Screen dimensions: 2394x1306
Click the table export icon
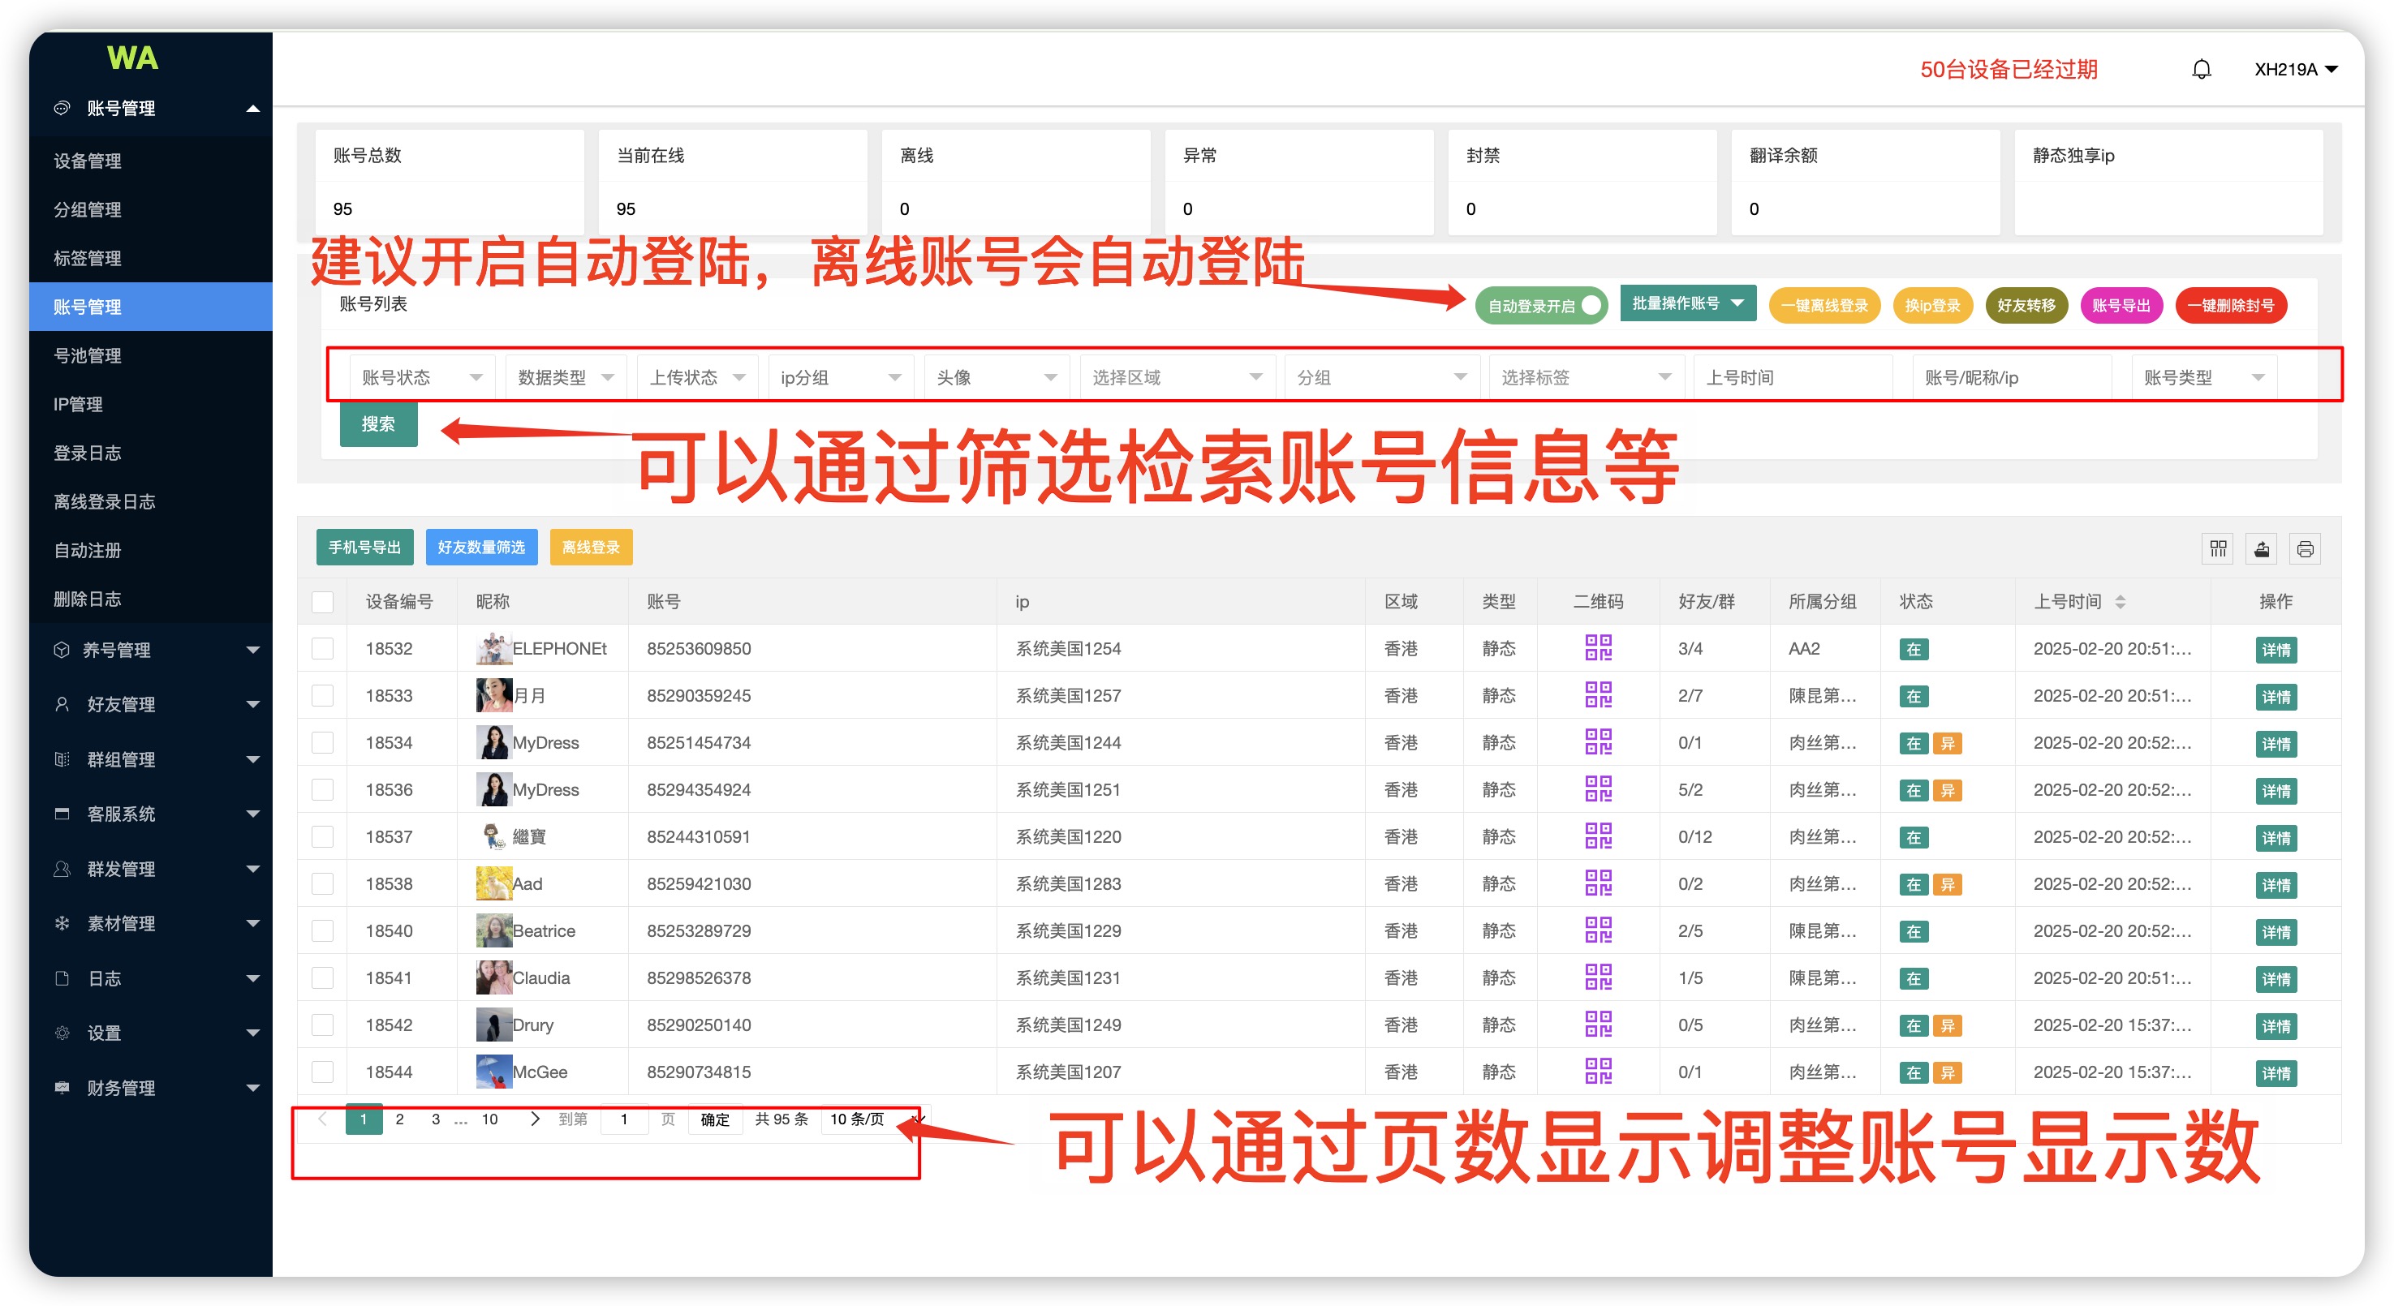(2261, 549)
